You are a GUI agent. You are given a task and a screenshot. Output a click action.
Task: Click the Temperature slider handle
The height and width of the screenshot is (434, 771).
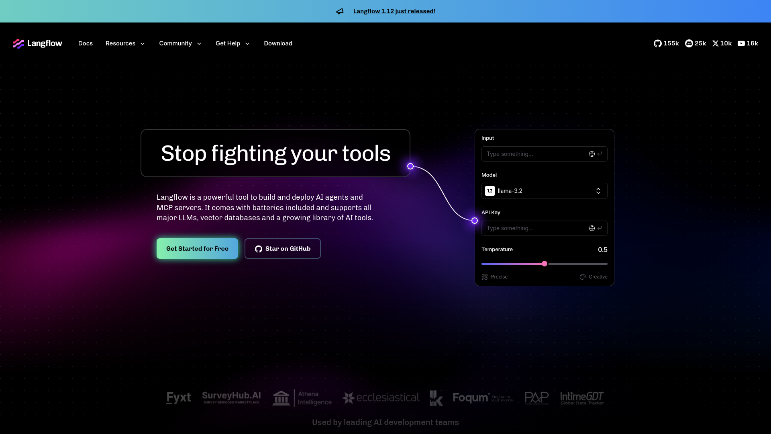[x=545, y=264]
